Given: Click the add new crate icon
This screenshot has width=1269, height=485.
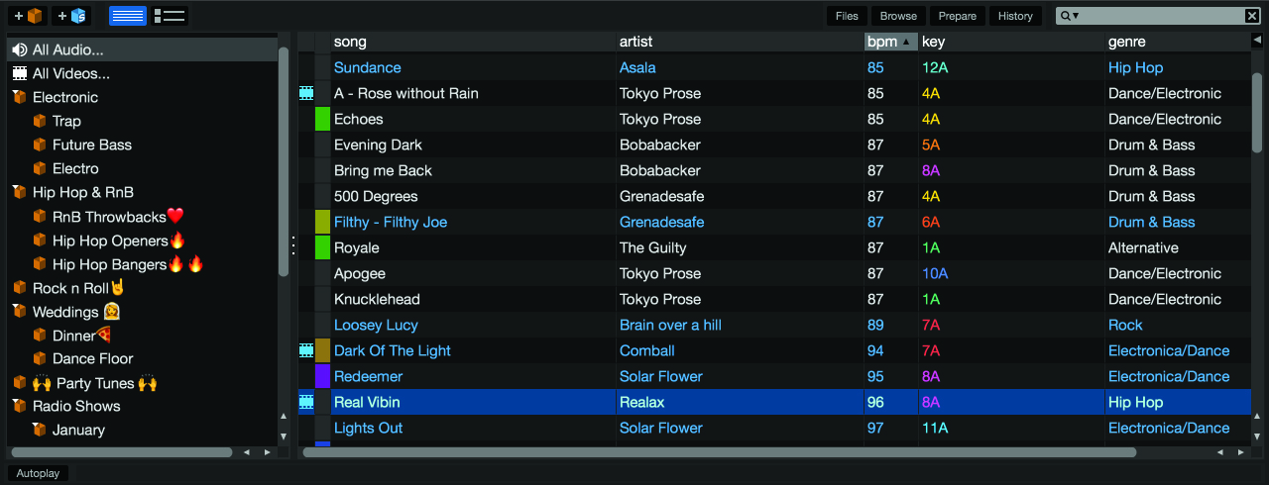Looking at the screenshot, I should coord(28,16).
